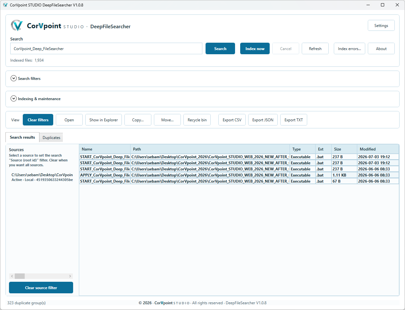The width and height of the screenshot is (405, 310).
Task: Export results as TXT
Action: pyautogui.click(x=294, y=120)
